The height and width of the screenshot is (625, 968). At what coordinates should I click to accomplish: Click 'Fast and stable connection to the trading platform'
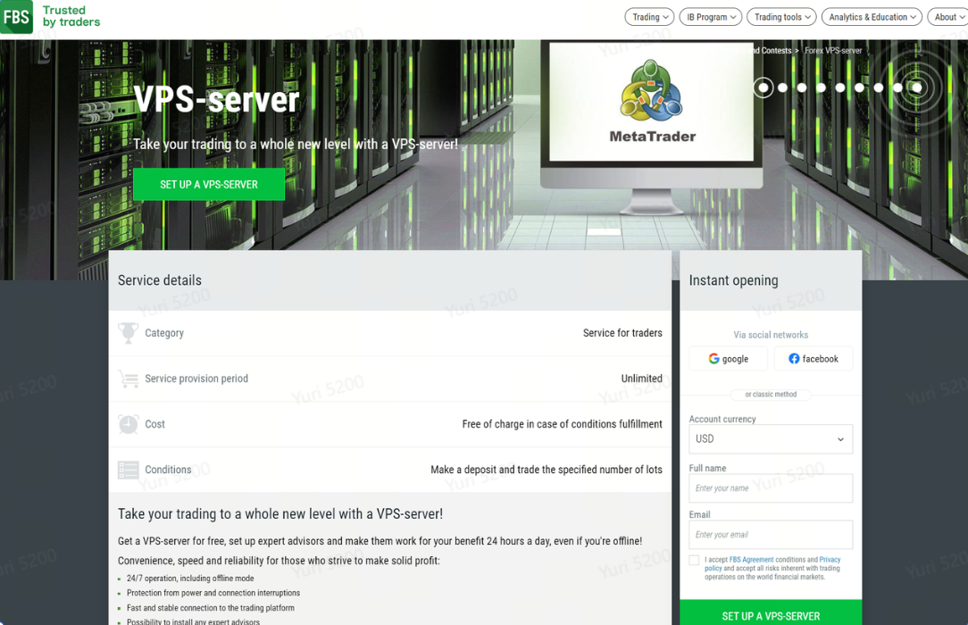(211, 608)
